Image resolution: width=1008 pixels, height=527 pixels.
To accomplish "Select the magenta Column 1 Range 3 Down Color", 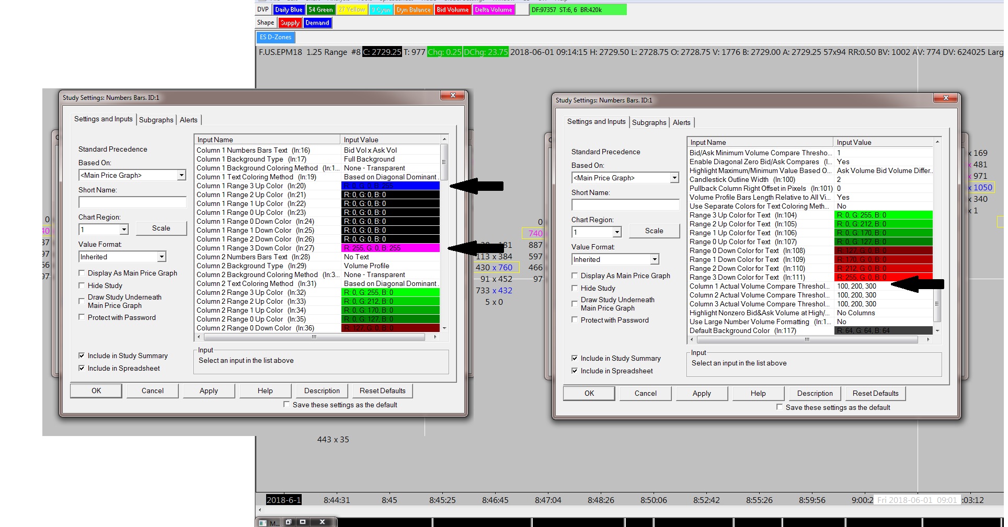I will click(390, 248).
